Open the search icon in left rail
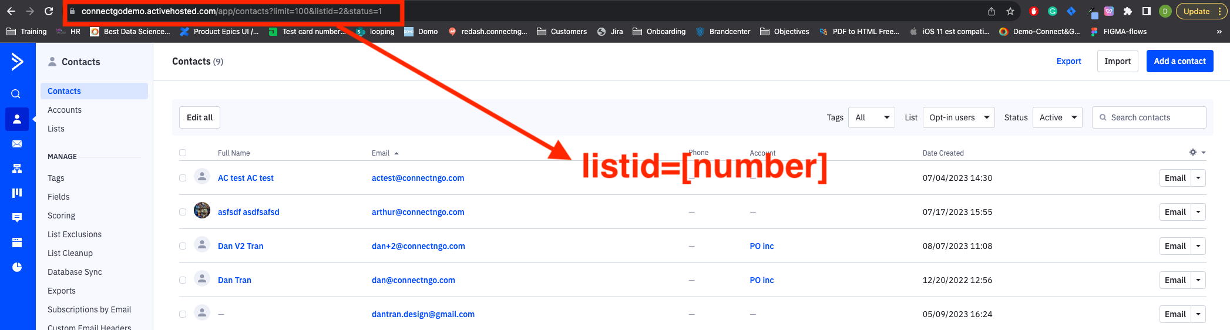Image resolution: width=1230 pixels, height=330 pixels. point(16,94)
